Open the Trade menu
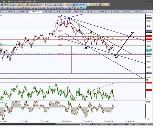Image resolution: width=160 pixels, height=128 pixels. point(8,1)
